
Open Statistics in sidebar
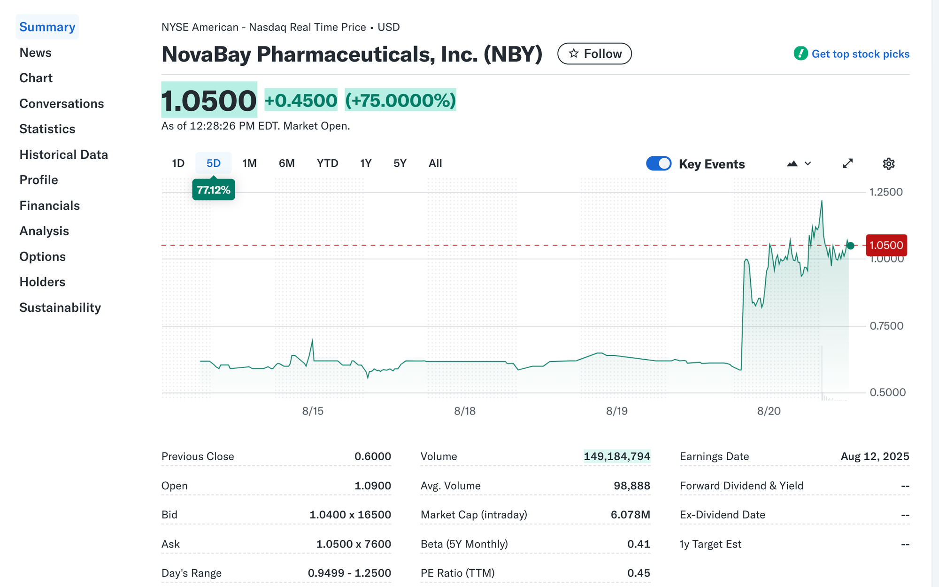[47, 129]
